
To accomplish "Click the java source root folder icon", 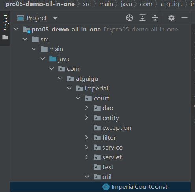I will (53, 59).
